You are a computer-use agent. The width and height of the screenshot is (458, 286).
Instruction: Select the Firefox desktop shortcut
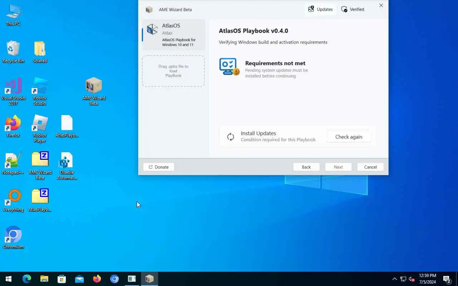pyautogui.click(x=13, y=126)
